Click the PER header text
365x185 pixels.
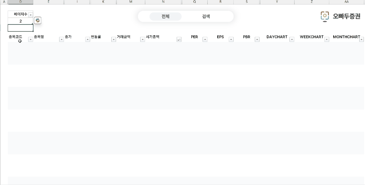[195, 37]
